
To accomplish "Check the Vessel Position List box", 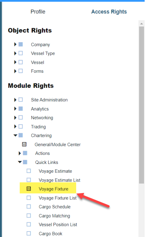I will point(29,224).
